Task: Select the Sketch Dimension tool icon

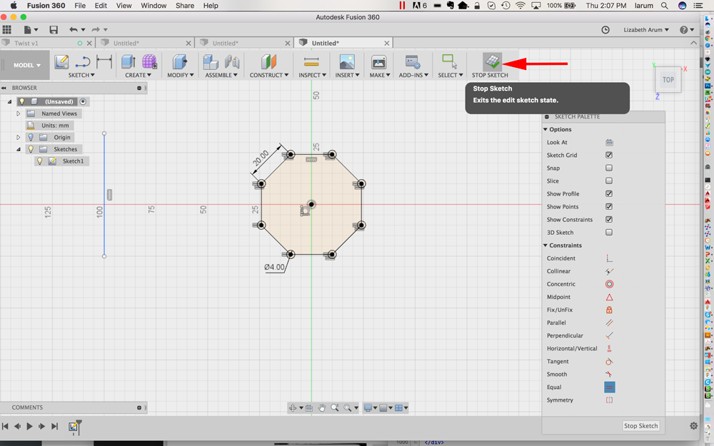Action: [104, 62]
